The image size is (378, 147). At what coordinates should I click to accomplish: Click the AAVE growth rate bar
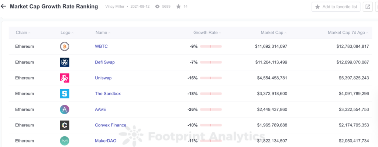[211, 110]
